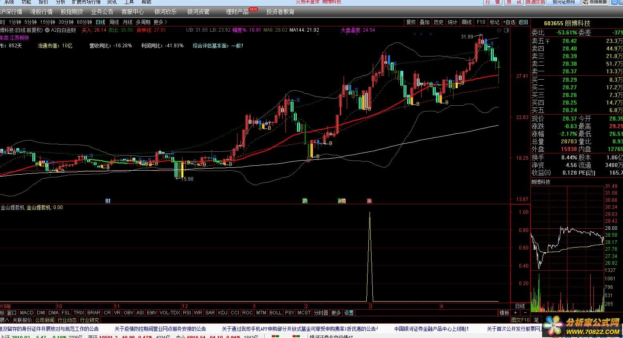Expand the 更多 timeframes chevron
The image size is (623, 338).
point(166,22)
